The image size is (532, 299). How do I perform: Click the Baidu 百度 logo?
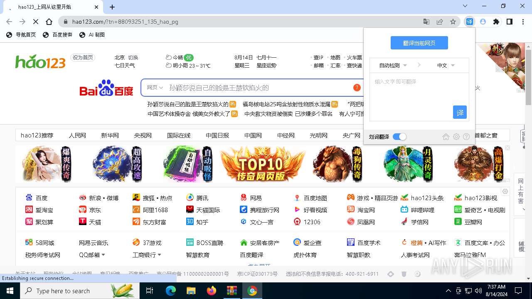coord(106,88)
